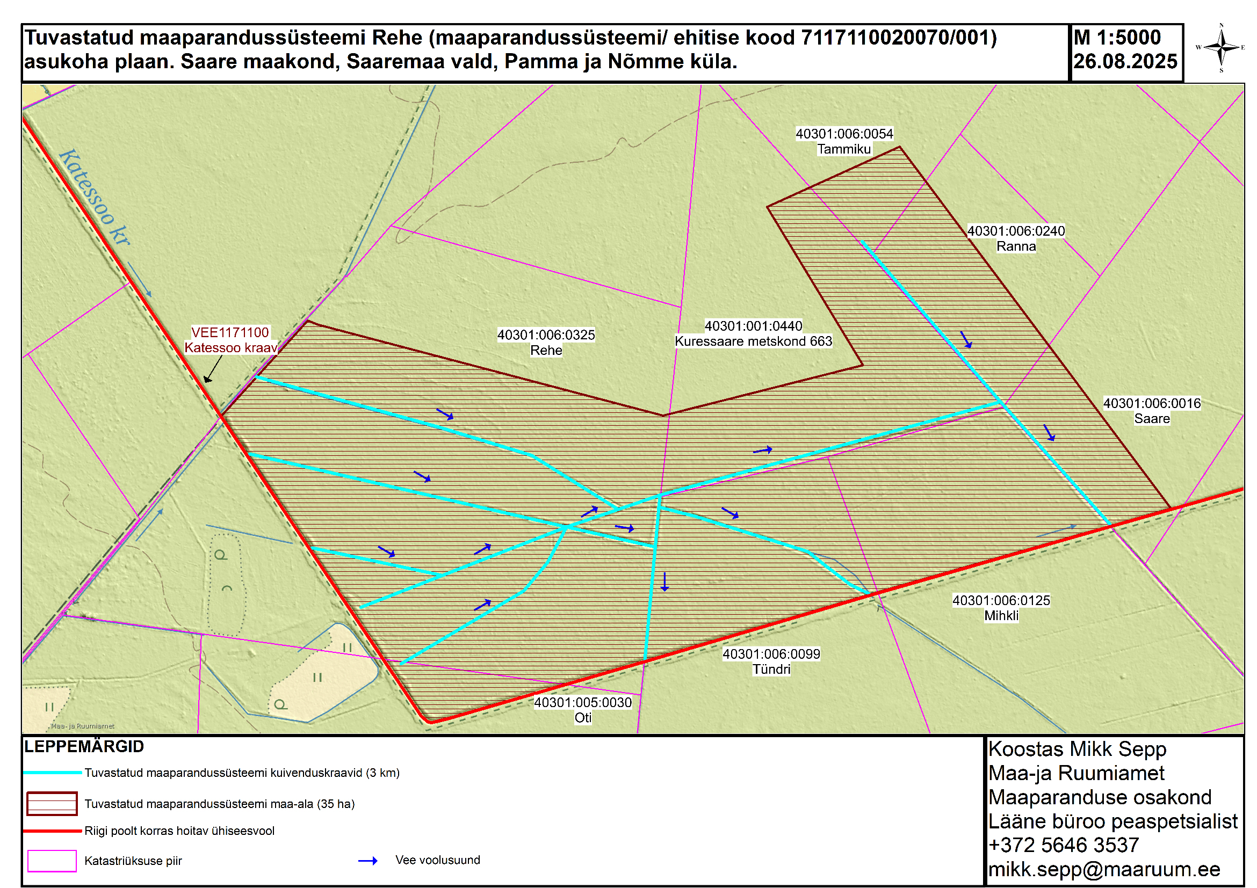Click the VEE1171100 Katessoo kraav label
This screenshot has height=888, width=1257.
[230, 340]
